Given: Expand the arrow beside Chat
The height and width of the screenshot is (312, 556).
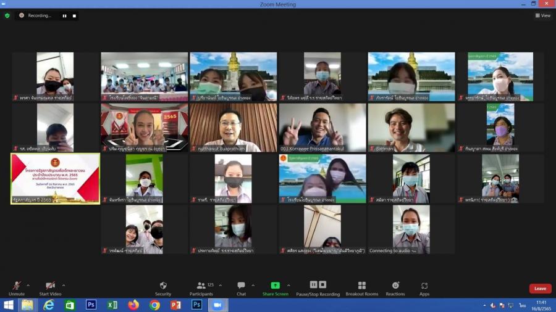Looking at the screenshot, I should coord(253,285).
